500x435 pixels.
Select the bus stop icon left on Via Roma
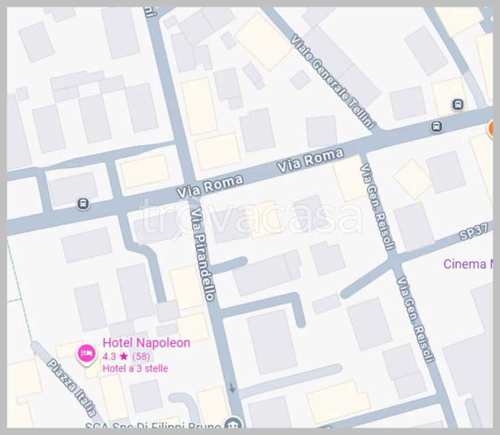click(x=83, y=203)
